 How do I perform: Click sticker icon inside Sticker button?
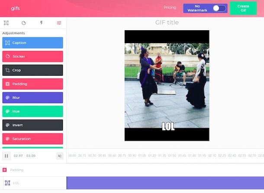click(x=8, y=56)
